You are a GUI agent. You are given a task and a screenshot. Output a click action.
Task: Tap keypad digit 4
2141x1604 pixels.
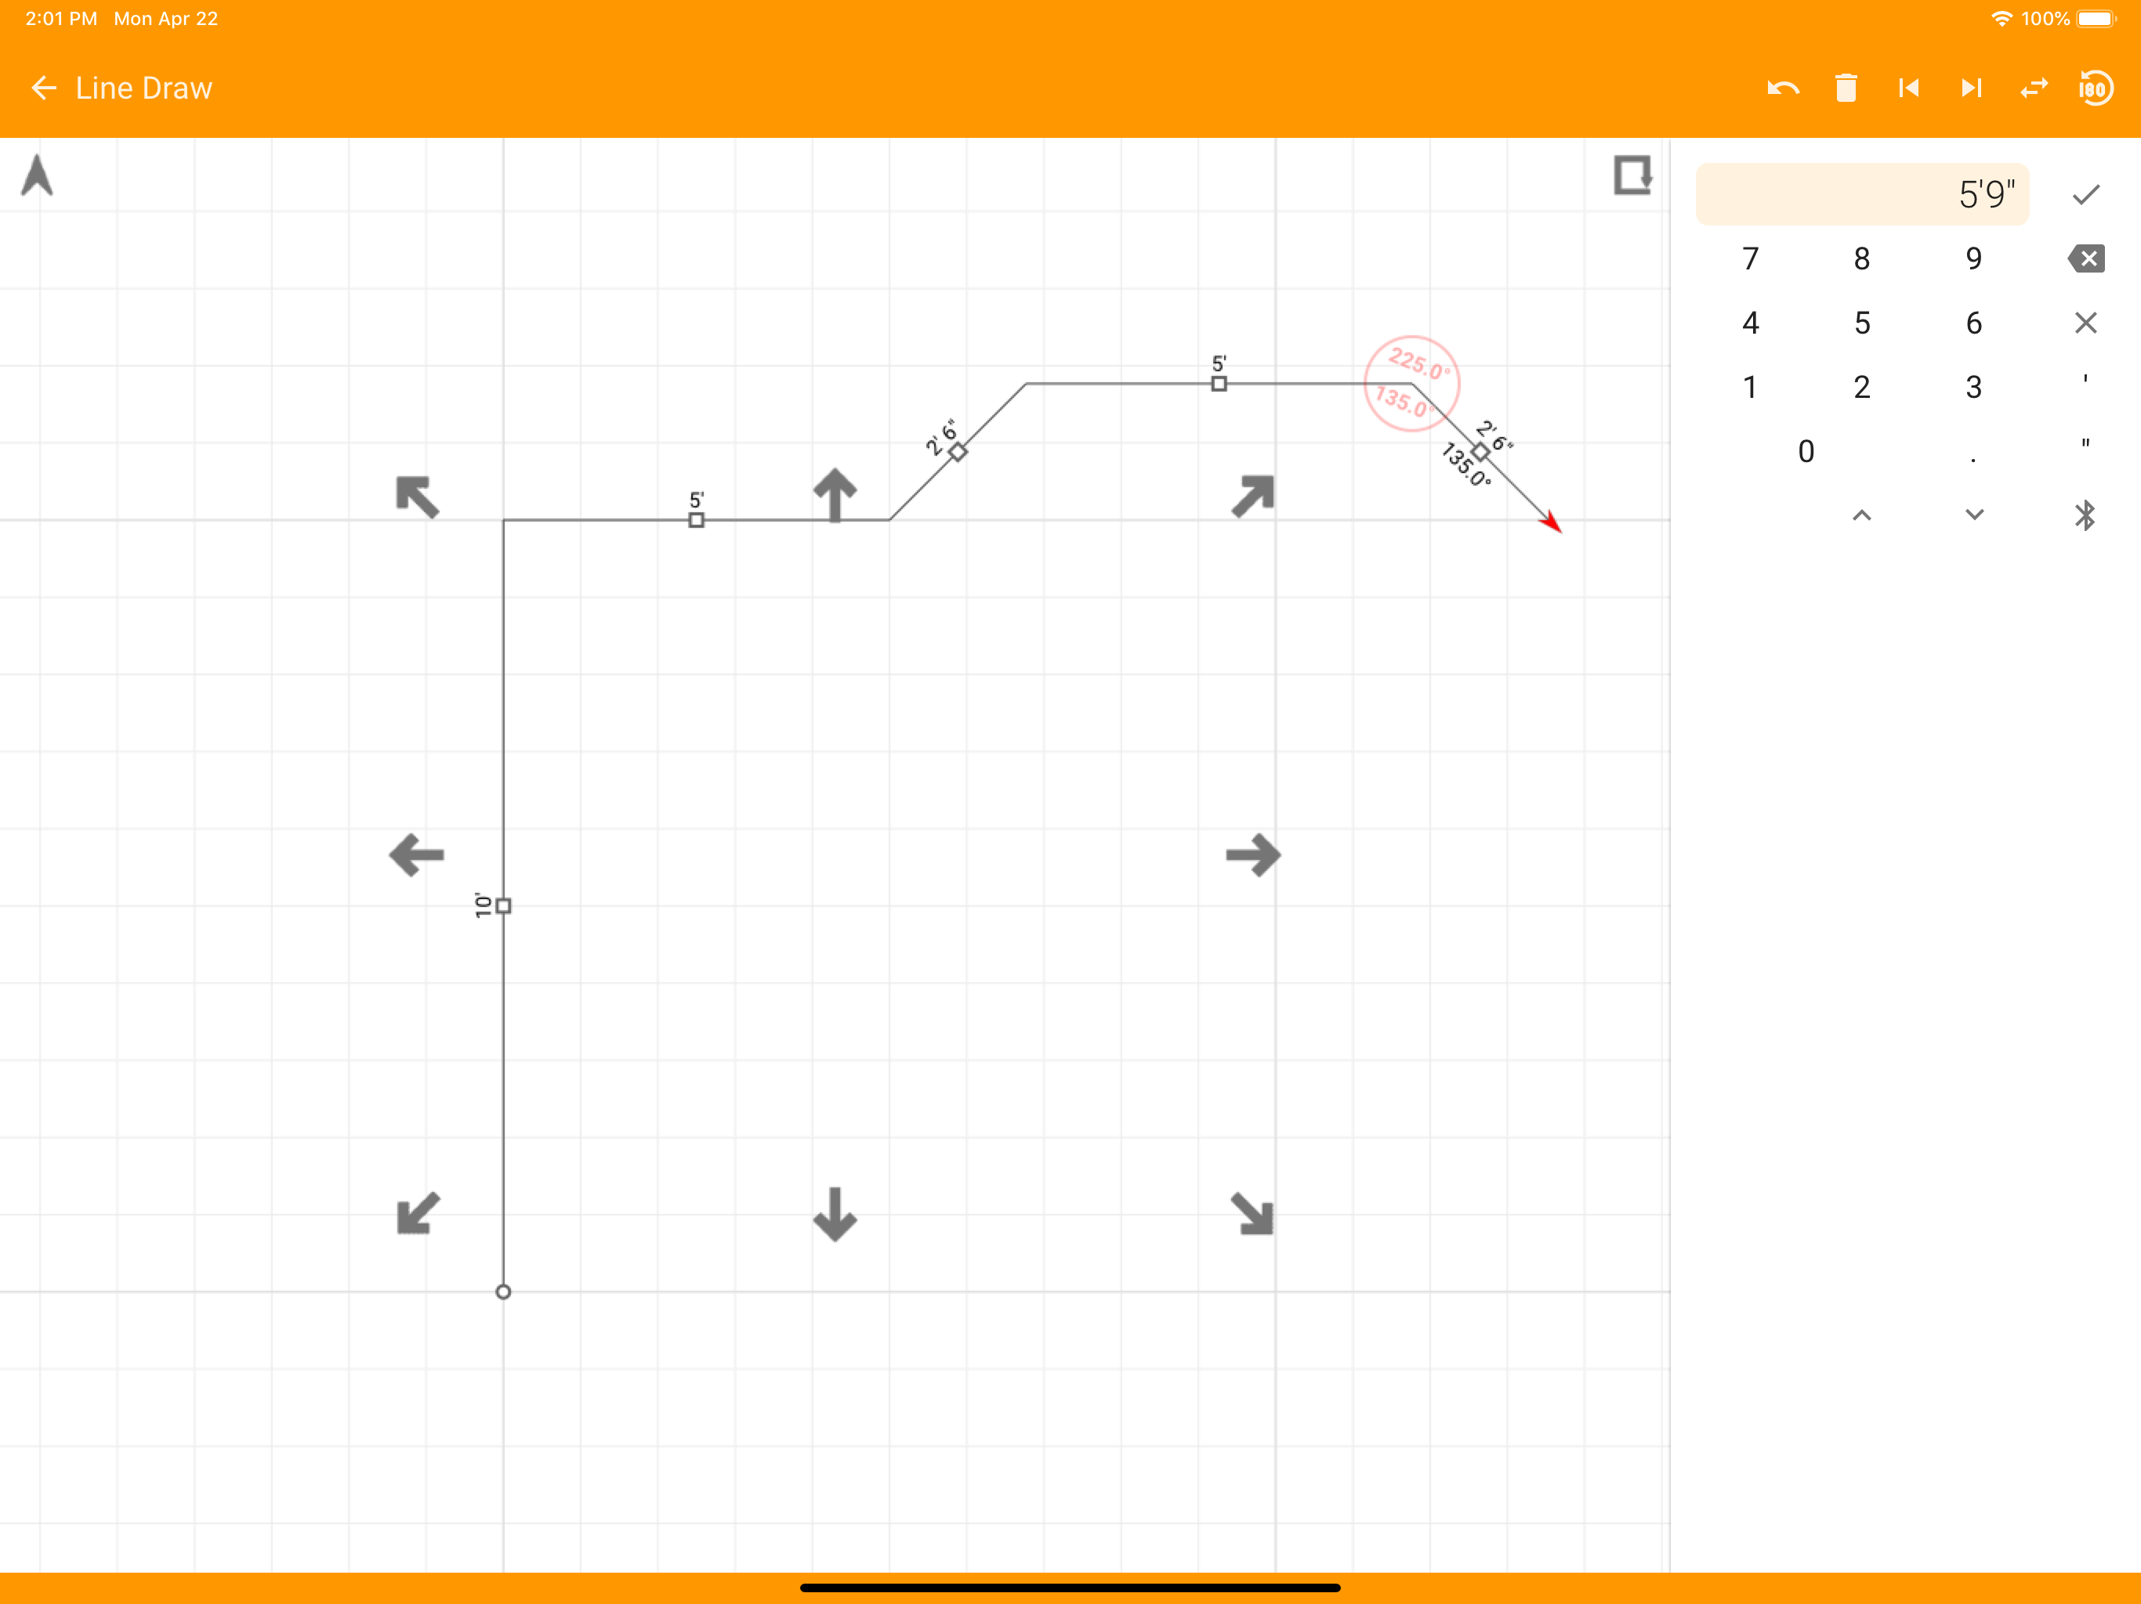(1750, 322)
